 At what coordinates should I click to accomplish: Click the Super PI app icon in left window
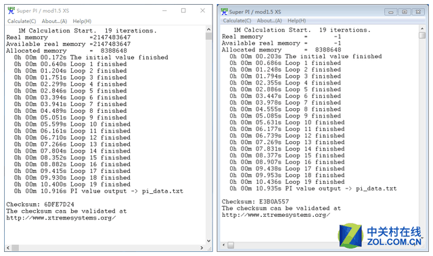11,11
